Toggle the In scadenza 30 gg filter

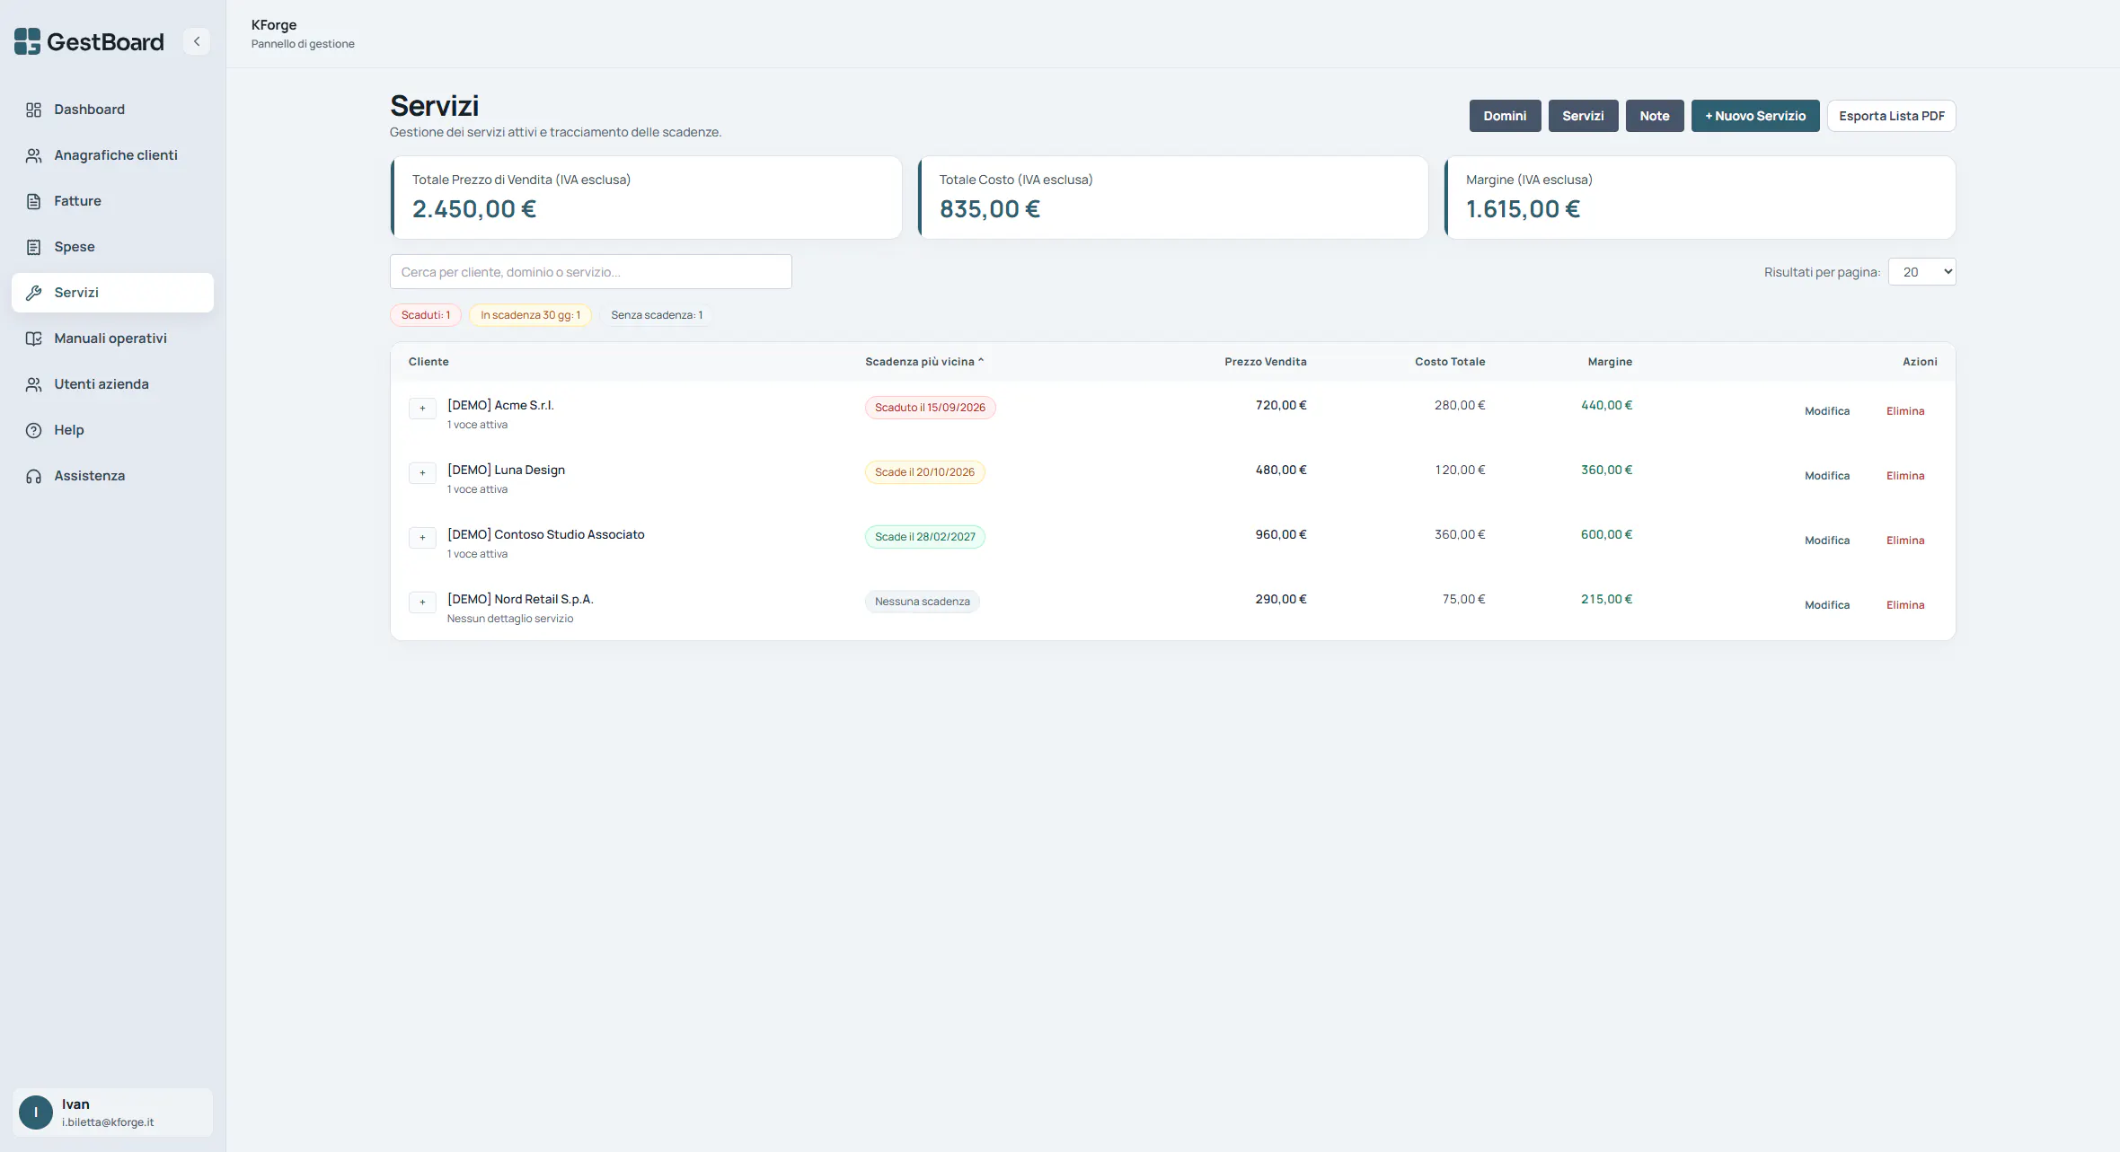point(530,315)
